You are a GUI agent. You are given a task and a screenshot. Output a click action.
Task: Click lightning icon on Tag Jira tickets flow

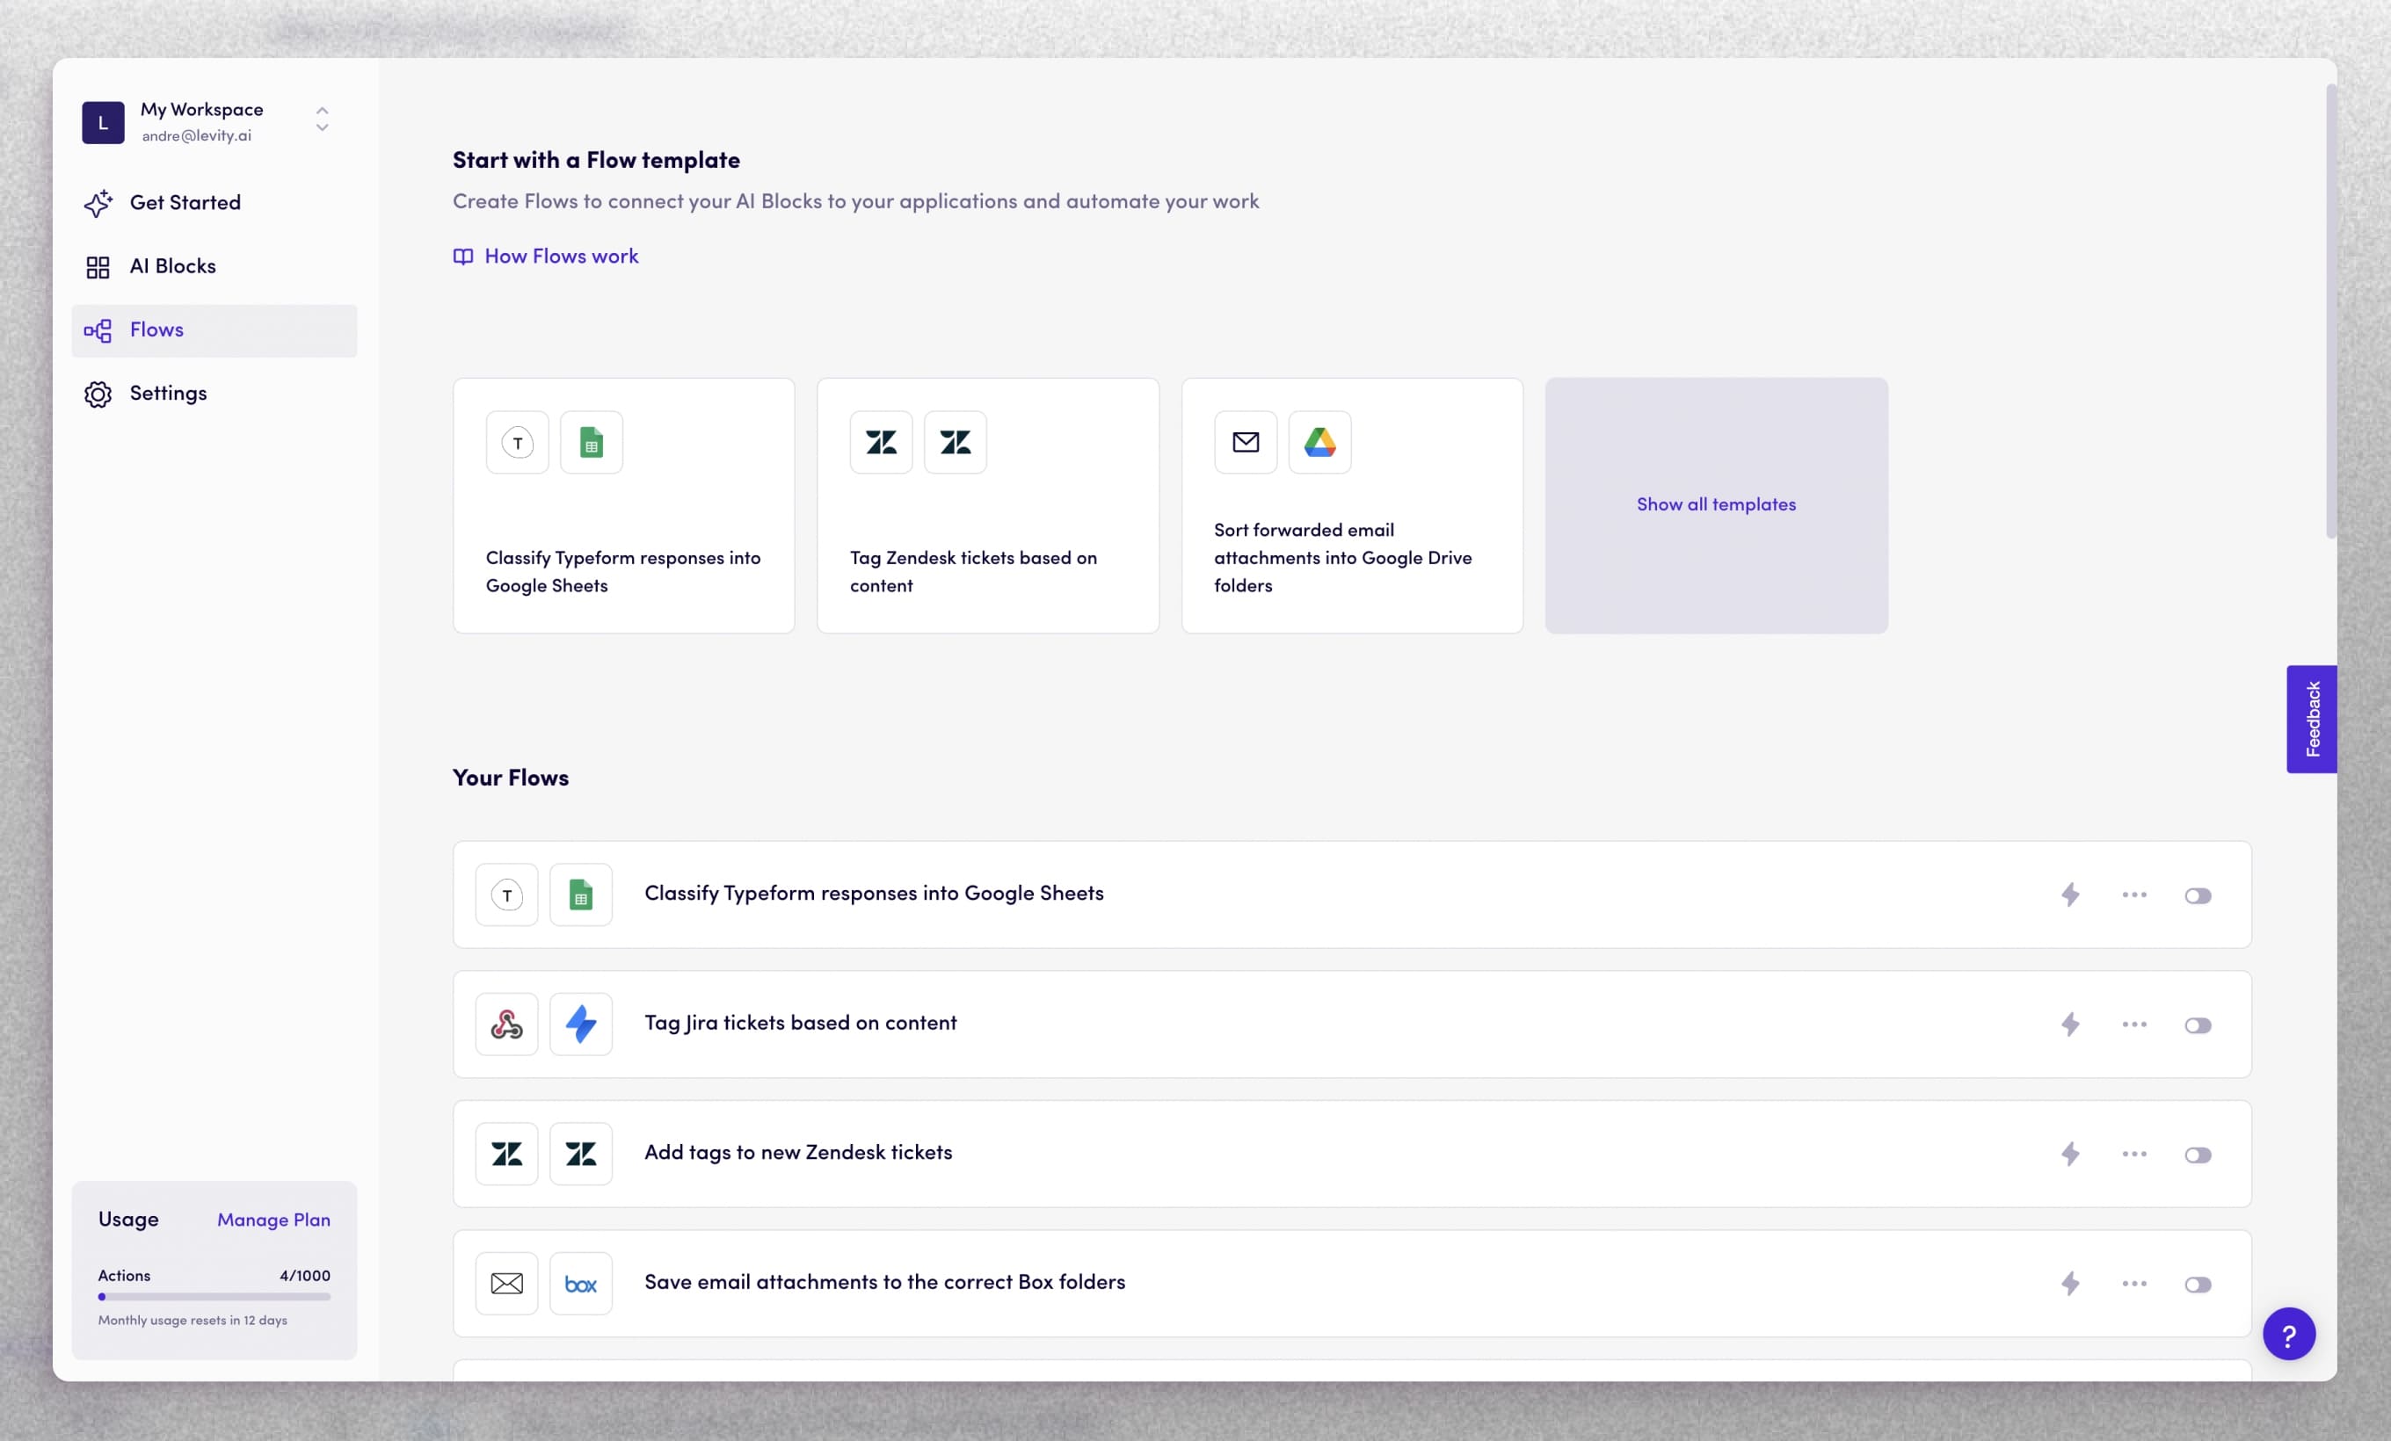2070,1024
